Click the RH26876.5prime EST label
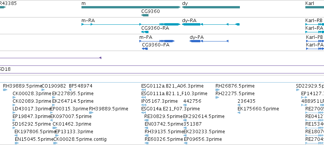Image resolution: width=324 pixels, height=145 pixels. 235,86
